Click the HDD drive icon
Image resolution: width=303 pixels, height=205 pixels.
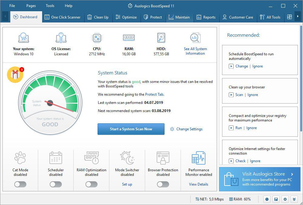pos(161,37)
